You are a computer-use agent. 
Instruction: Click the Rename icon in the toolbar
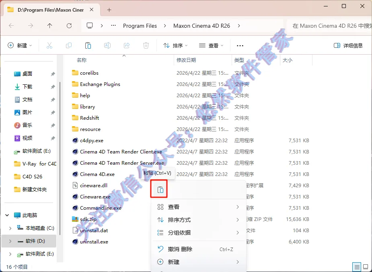[107, 45]
